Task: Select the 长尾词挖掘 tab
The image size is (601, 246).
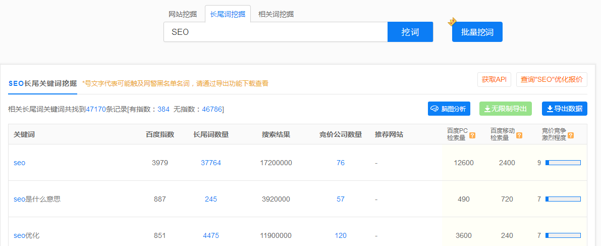Action: point(228,14)
